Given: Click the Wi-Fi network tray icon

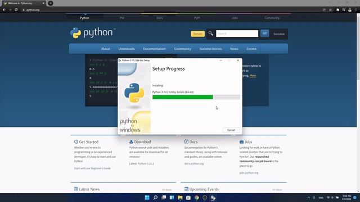Looking at the screenshot, I should pyautogui.click(x=328, y=198).
